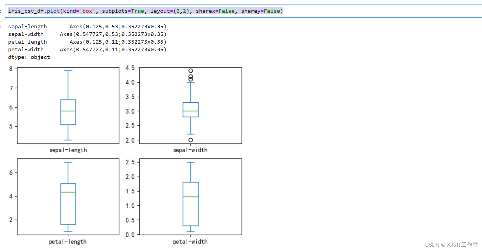Select the petal-length output row label
This screenshot has width=482, height=250.
tap(27, 42)
